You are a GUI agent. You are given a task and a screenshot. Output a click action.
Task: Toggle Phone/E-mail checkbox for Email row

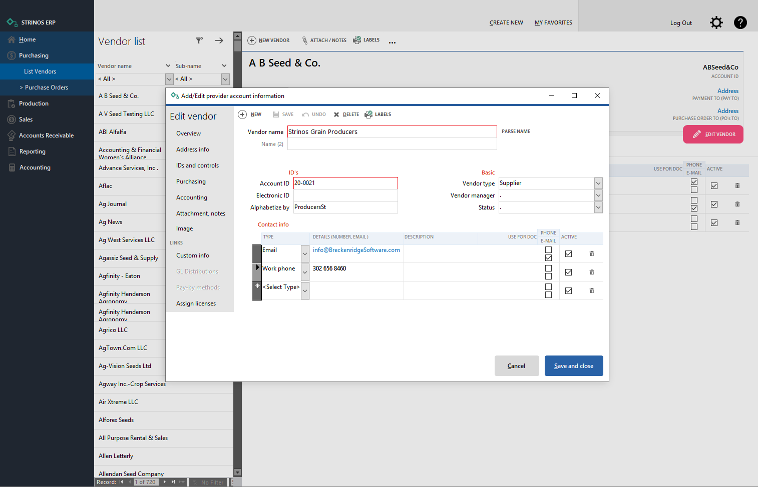coord(548,258)
